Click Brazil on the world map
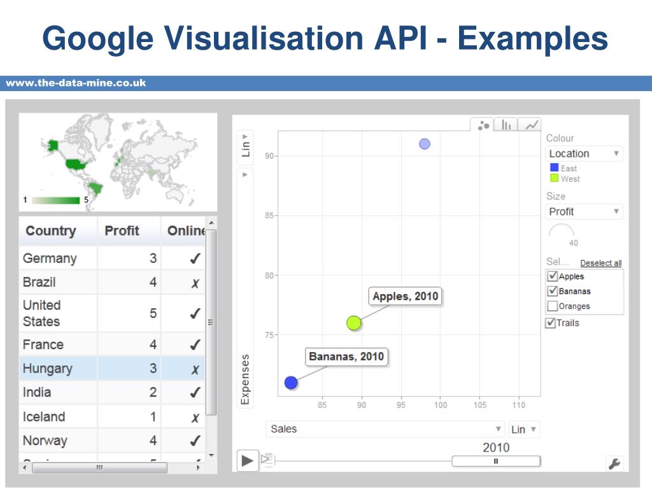 click(96, 188)
